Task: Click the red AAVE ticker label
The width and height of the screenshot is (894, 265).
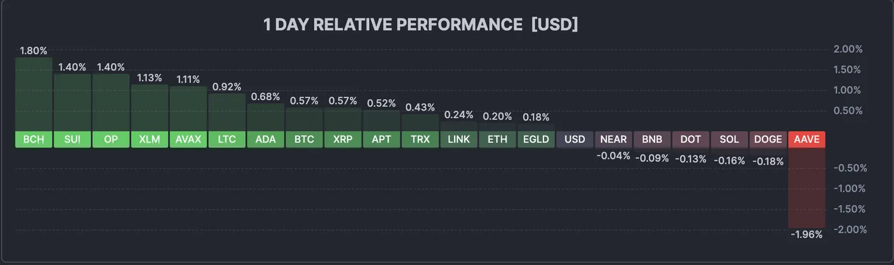Action: click(807, 140)
